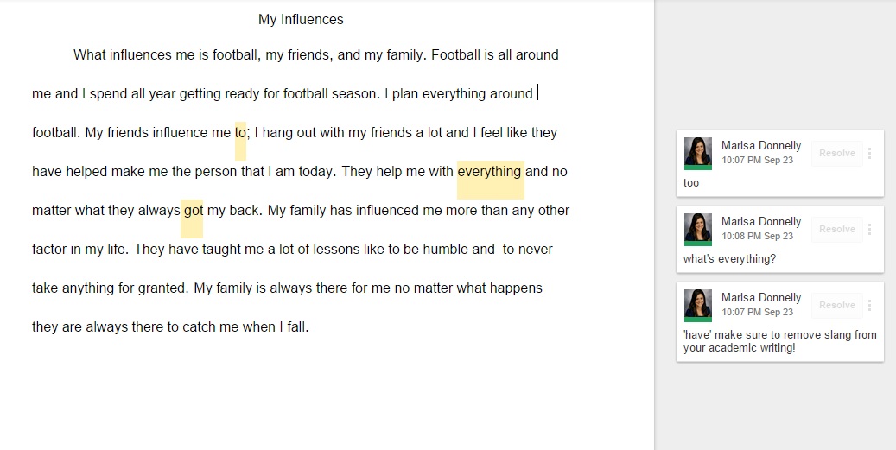Place cursor after "catch me when I fall."
Image resolution: width=896 pixels, height=450 pixels.
point(309,327)
